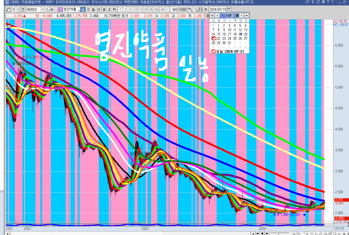The height and width of the screenshot is (235, 349).
Task: Open the stock code history dropdown after 003520
Action: [x=43, y=9]
